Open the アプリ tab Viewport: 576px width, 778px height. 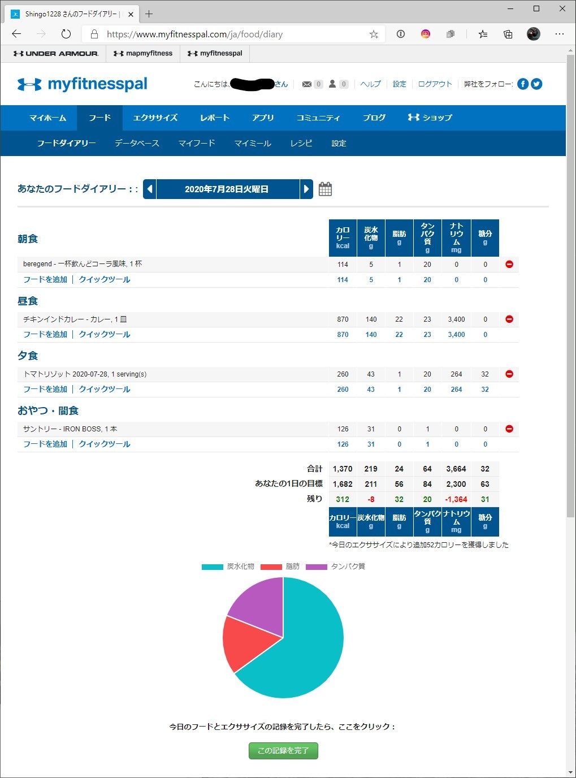tap(263, 118)
